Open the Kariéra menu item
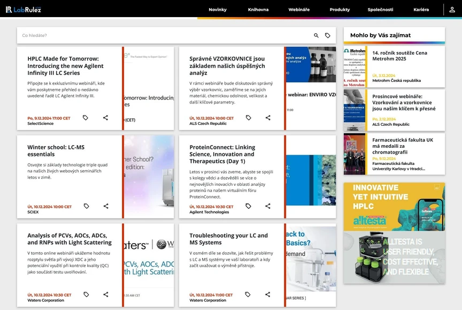This screenshot has width=462, height=310. [421, 10]
